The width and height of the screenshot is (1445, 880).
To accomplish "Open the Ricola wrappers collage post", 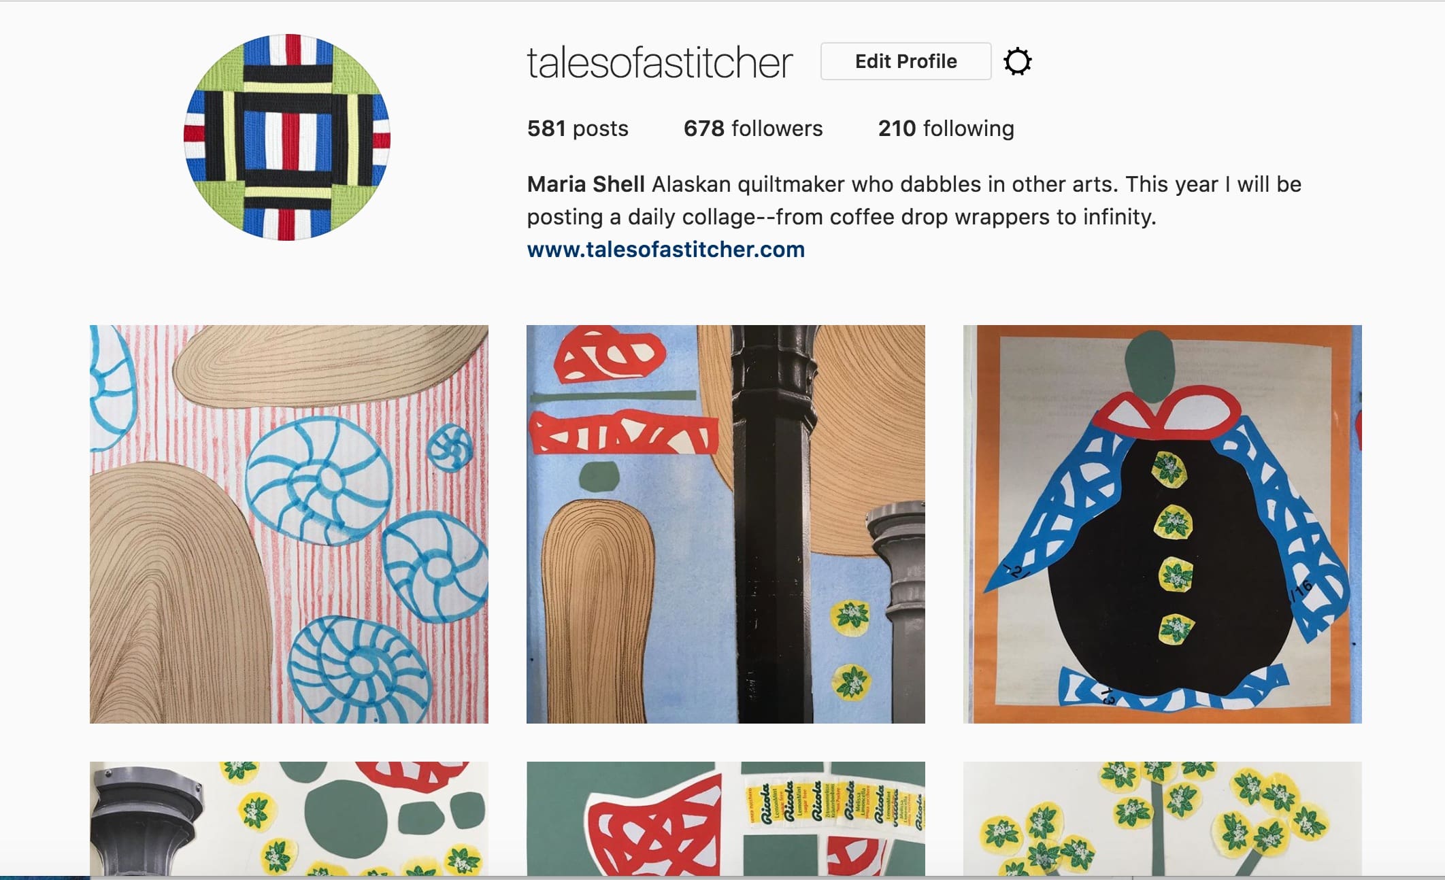I will (726, 819).
